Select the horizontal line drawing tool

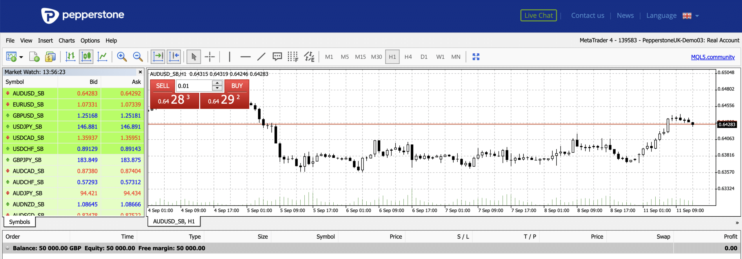245,57
